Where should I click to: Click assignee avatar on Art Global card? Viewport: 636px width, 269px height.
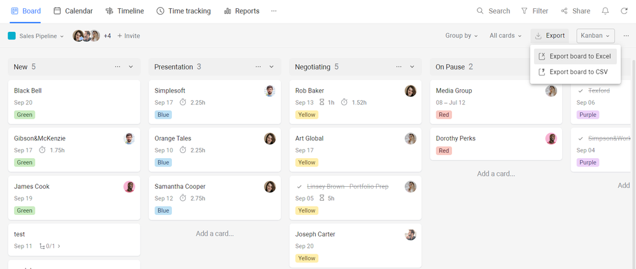pos(411,138)
